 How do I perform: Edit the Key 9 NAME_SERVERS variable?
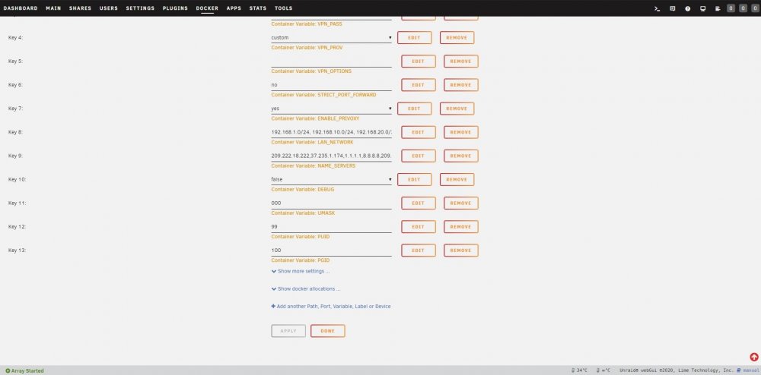[x=419, y=156]
